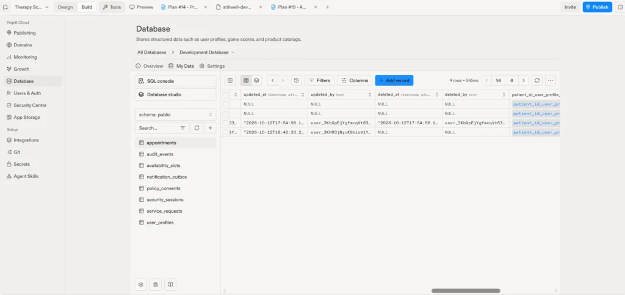The width and height of the screenshot is (625, 295).
Task: Select the audit_events table
Action: coord(175,154)
